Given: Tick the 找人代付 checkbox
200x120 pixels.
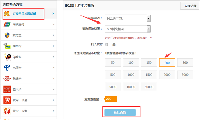Looking at the screenshot, I should pos(106,44).
